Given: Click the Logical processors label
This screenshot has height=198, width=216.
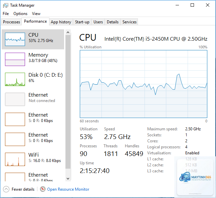Looking at the screenshot, I should coord(164,147).
